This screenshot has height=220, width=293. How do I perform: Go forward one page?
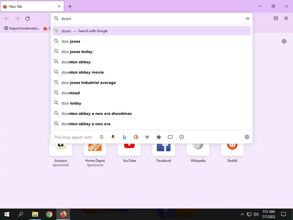click(17, 19)
